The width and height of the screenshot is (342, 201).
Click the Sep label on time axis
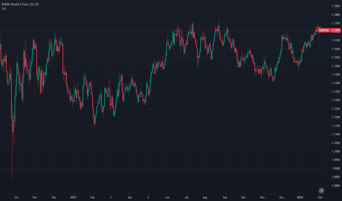click(x=225, y=197)
